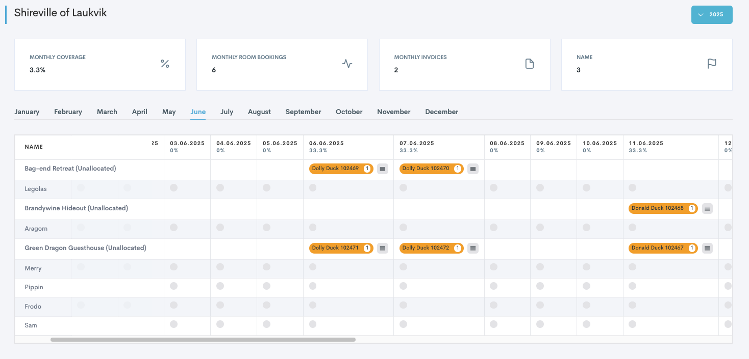This screenshot has height=359, width=749.
Task: Toggle Legolas availability dot on 03.06.2025
Action: tap(173, 188)
